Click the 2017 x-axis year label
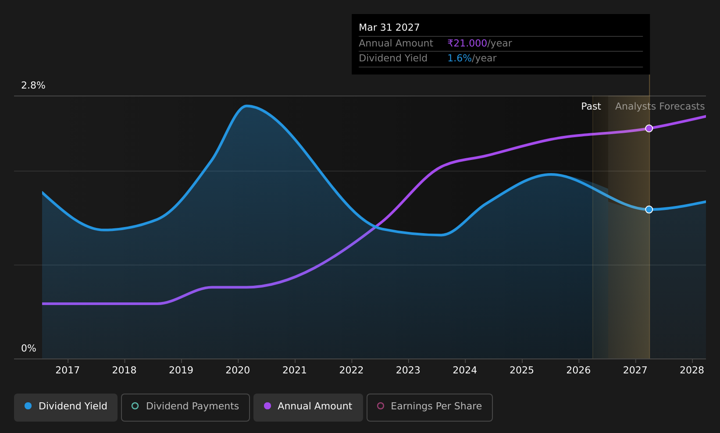 click(68, 370)
